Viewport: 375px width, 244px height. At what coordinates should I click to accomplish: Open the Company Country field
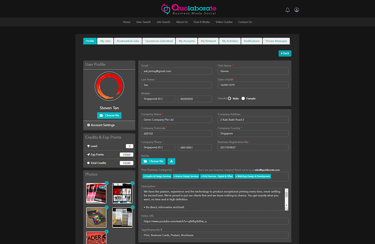pyautogui.click(x=253, y=133)
